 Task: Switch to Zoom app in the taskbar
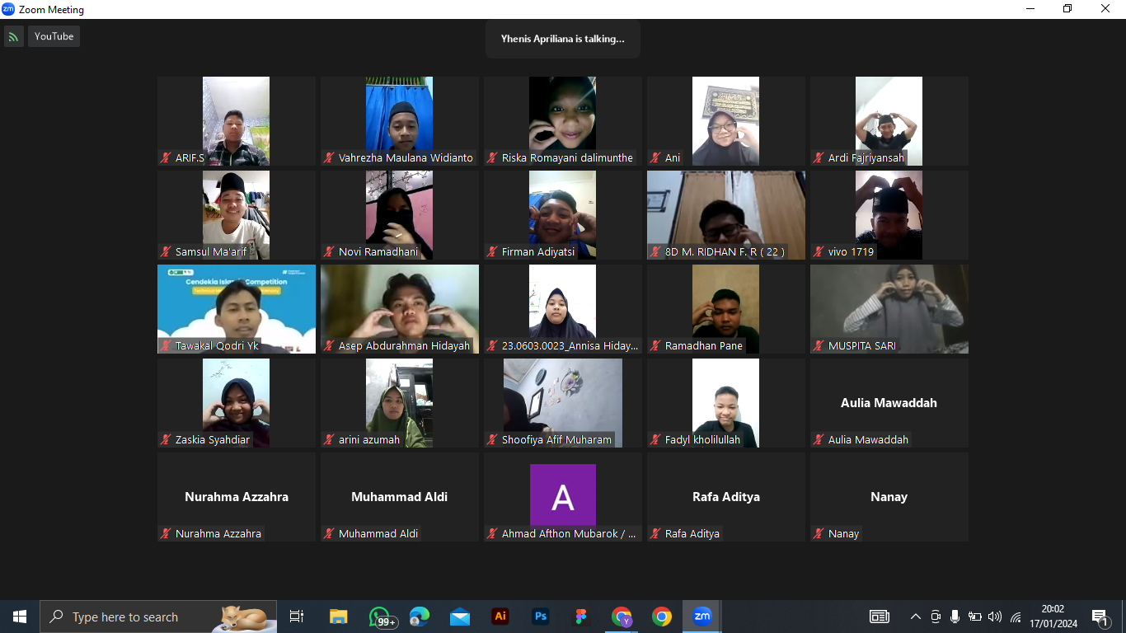coord(702,617)
